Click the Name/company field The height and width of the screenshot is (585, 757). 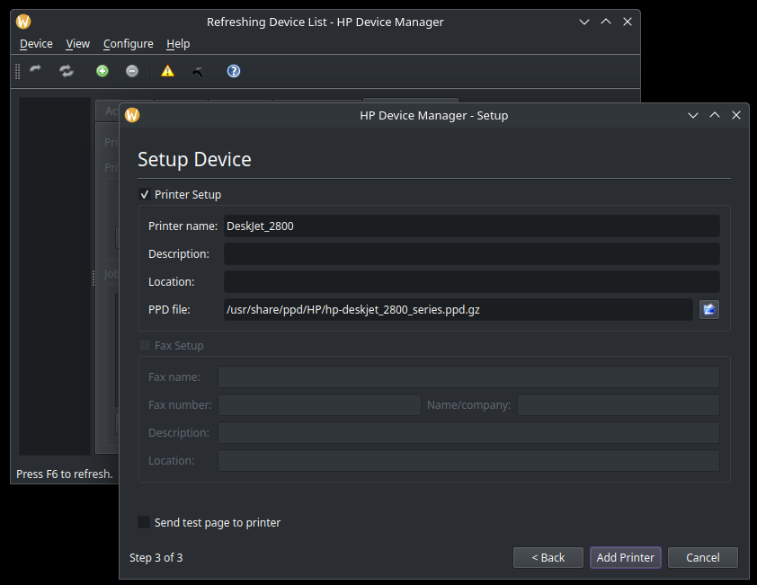coord(619,405)
